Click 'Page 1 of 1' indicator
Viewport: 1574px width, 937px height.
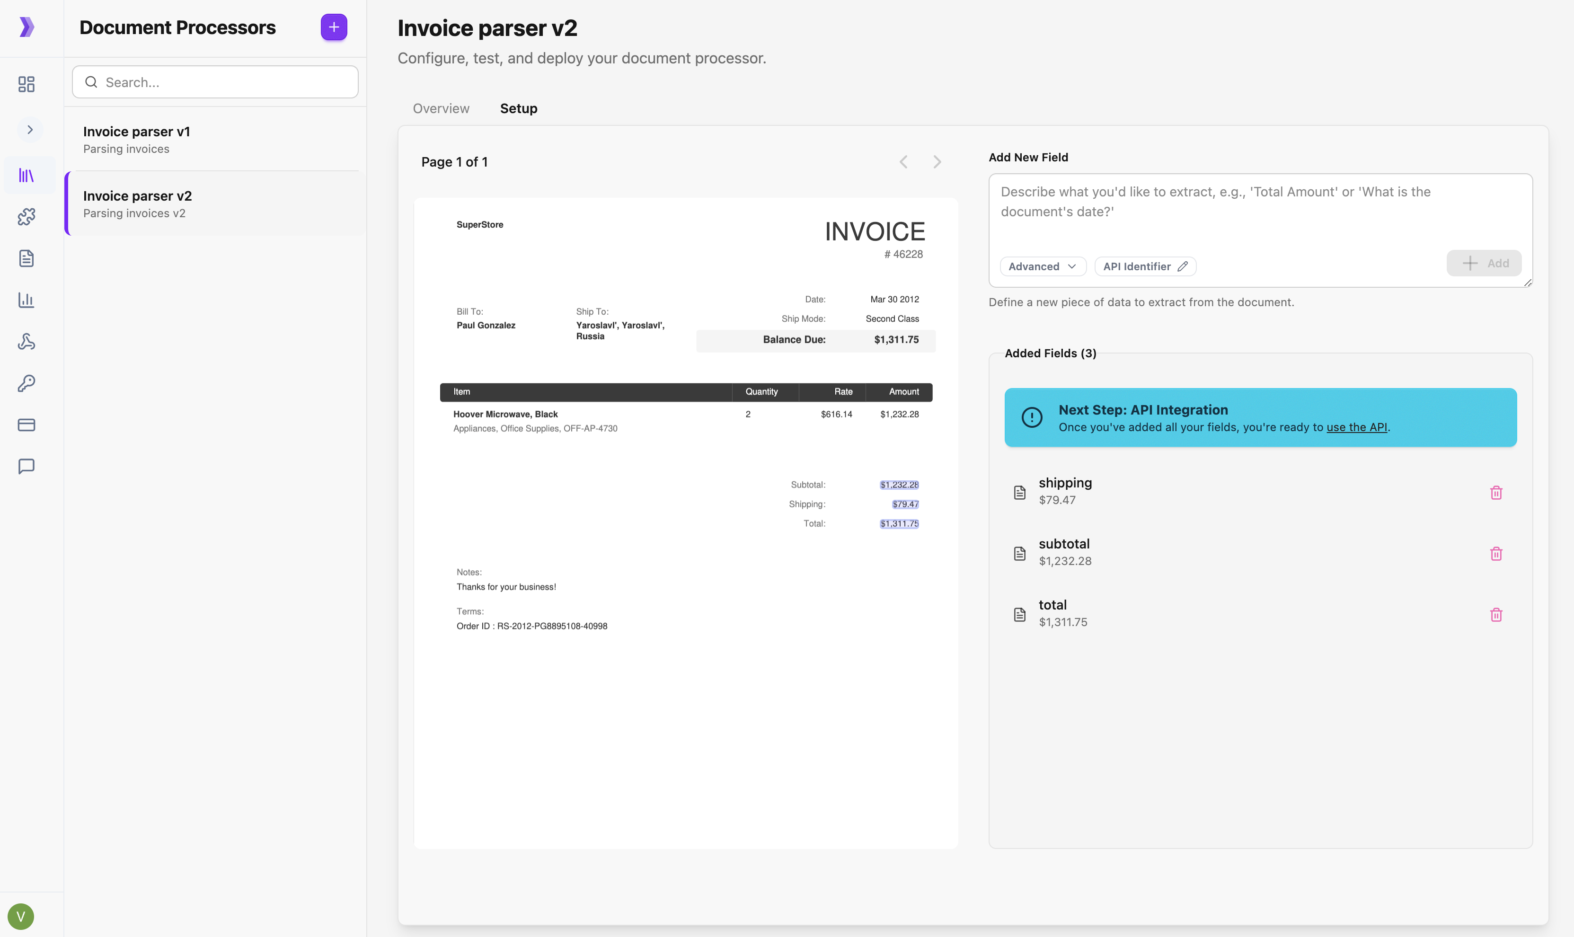click(455, 162)
